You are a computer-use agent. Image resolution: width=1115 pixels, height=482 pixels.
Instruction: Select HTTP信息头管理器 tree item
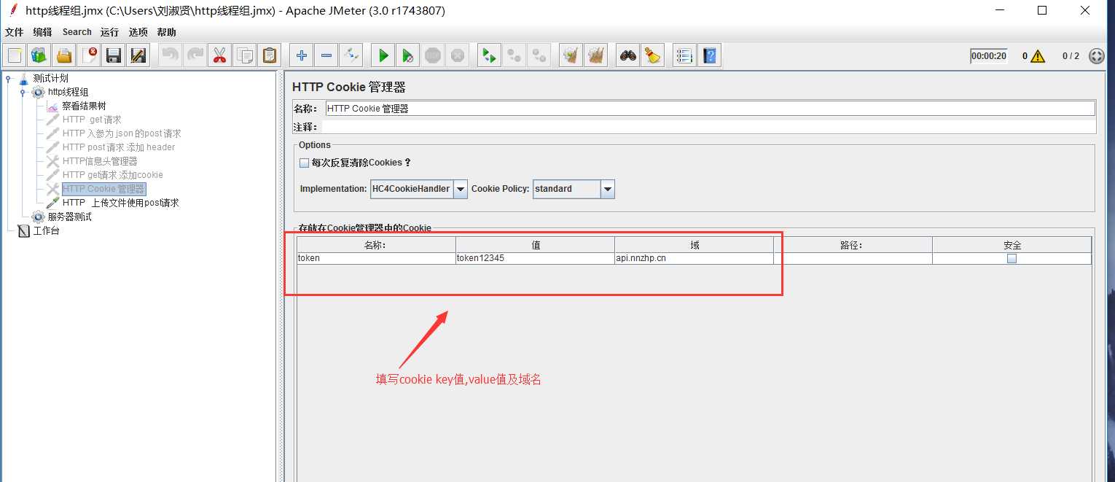click(100, 161)
